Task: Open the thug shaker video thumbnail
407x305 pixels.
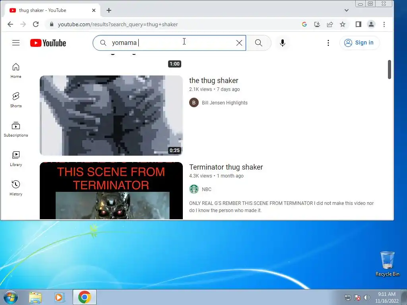Action: [111, 116]
